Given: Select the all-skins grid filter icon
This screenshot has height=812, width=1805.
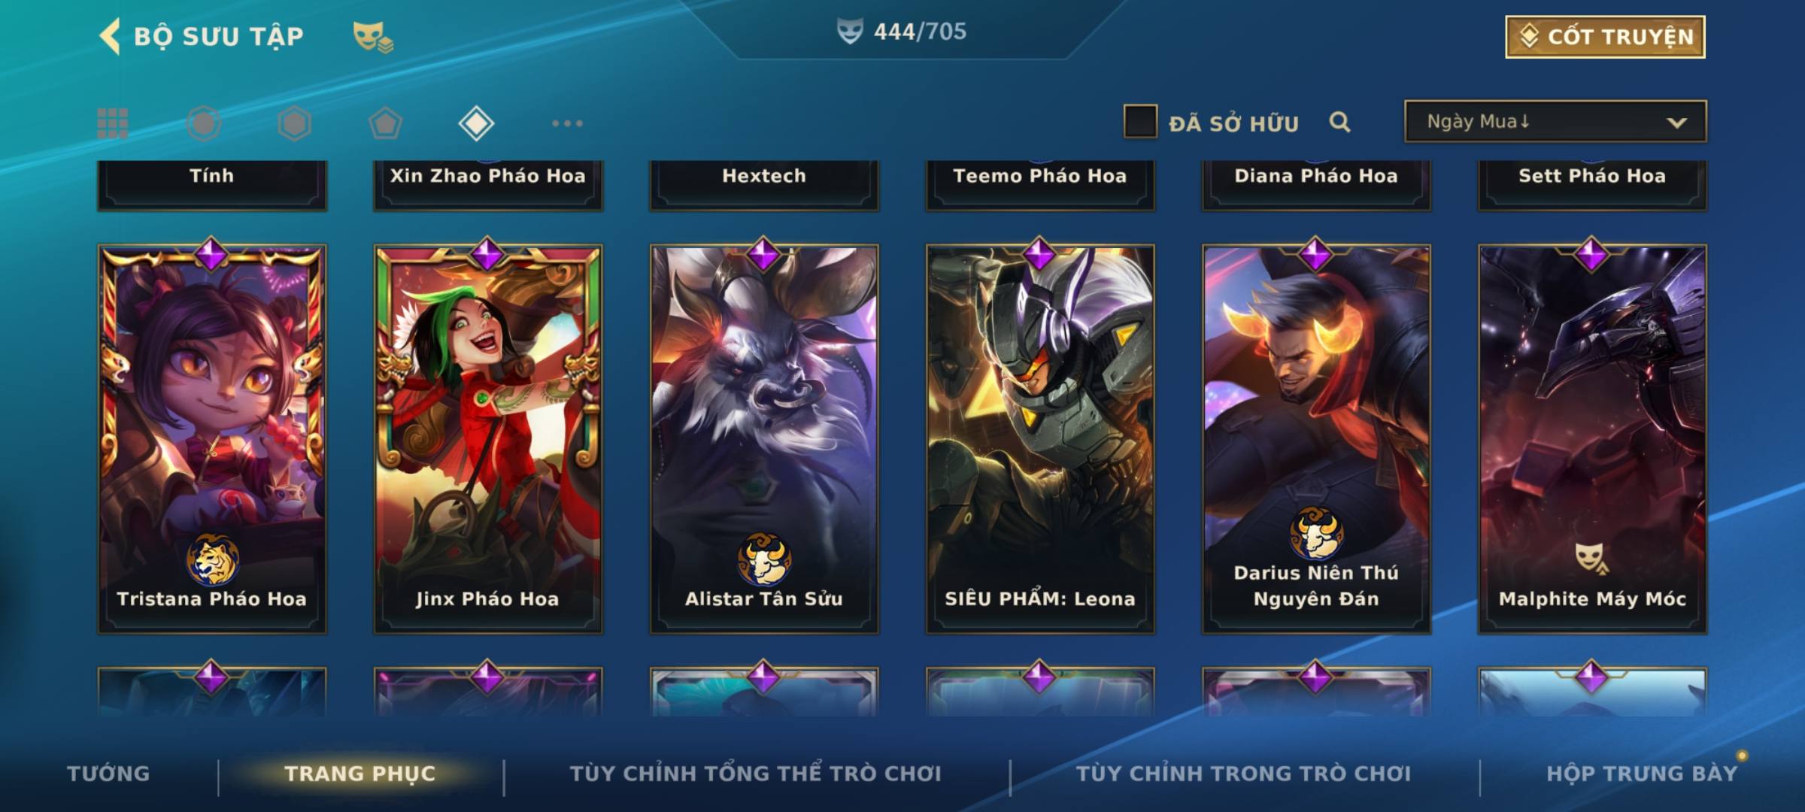Looking at the screenshot, I should coord(113,123).
